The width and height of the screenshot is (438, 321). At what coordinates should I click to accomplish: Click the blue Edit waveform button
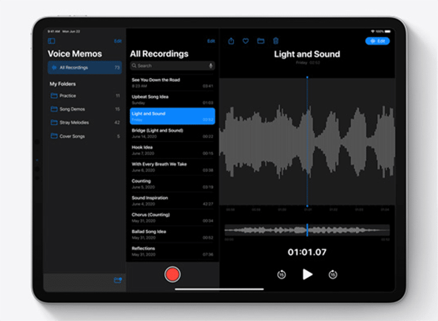(x=377, y=41)
